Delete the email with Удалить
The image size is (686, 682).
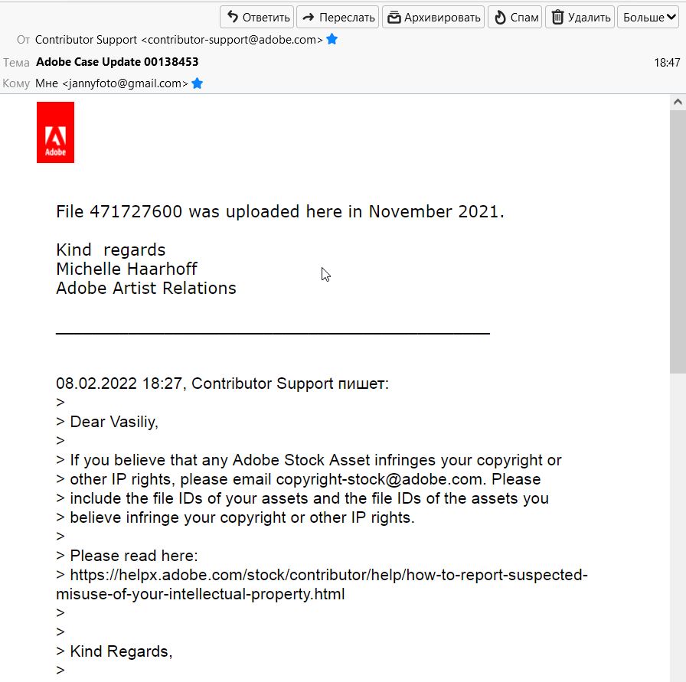(580, 17)
